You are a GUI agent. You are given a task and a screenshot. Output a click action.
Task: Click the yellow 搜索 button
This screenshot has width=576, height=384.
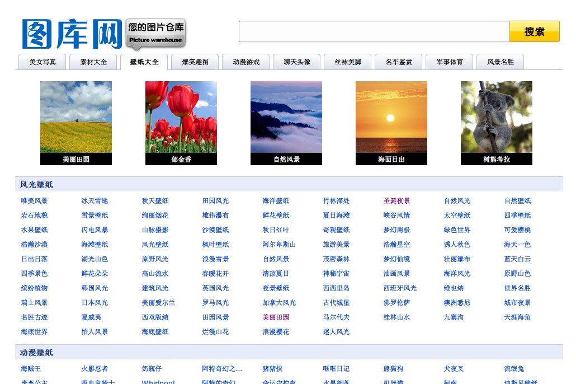[534, 31]
